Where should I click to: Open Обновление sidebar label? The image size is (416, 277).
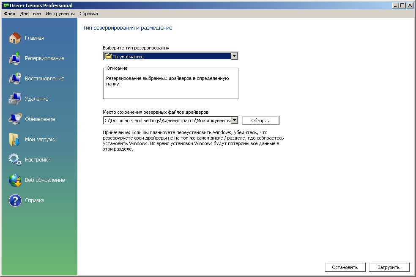coord(40,119)
